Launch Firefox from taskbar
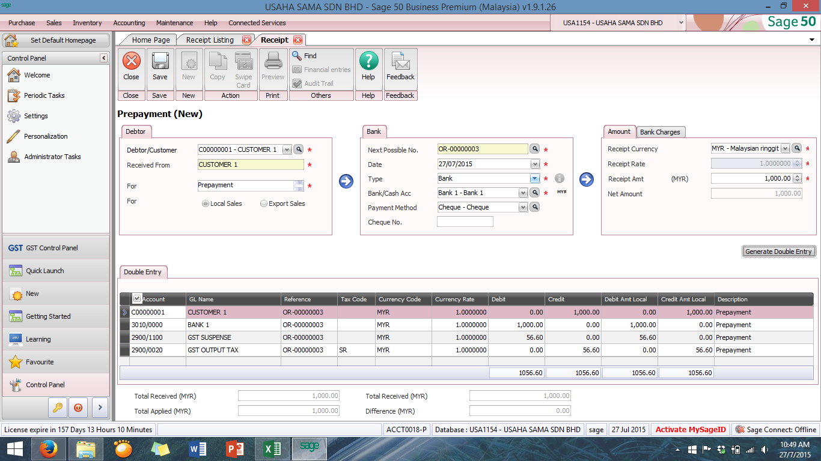821x461 pixels. tap(48, 449)
